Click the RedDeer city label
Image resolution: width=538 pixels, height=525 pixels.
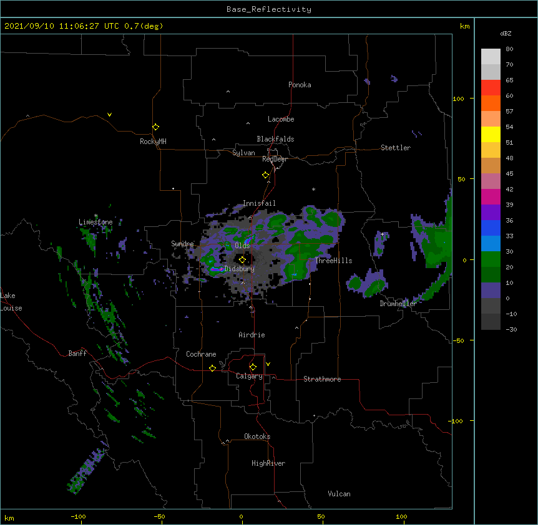275,159
